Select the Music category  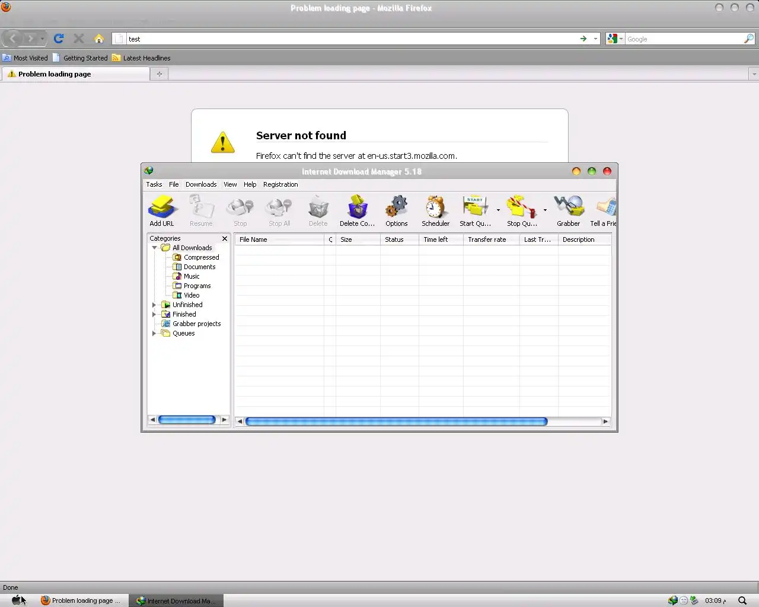(186, 276)
